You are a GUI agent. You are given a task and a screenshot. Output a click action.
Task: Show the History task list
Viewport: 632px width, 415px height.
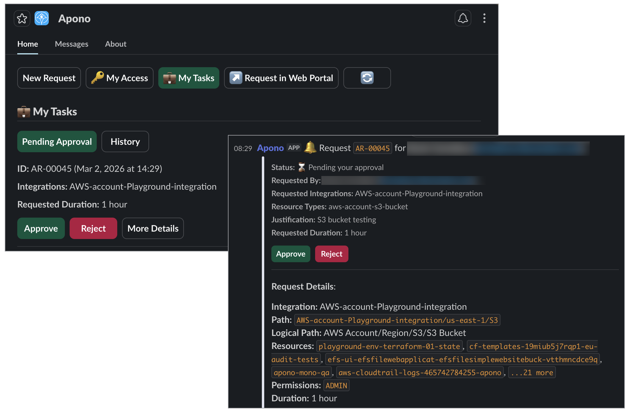(125, 142)
